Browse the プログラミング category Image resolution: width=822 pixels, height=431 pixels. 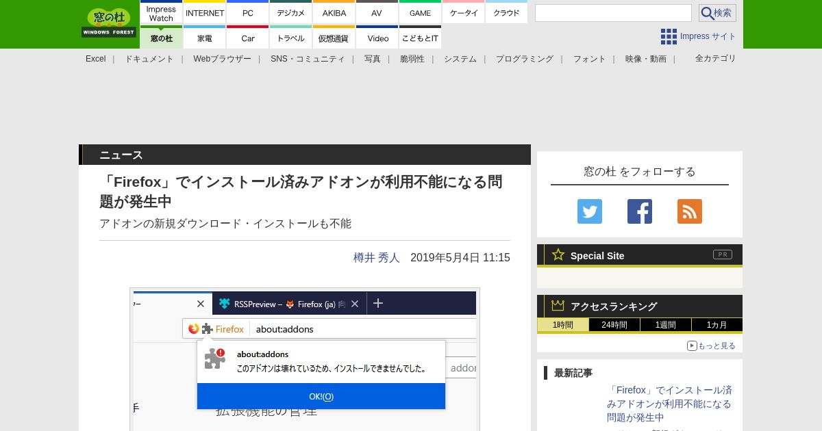(x=525, y=59)
